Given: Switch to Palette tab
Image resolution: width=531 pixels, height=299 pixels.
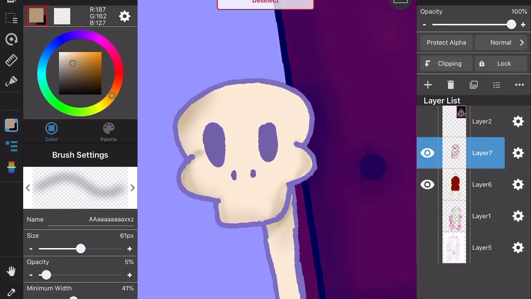Looking at the screenshot, I should click(109, 132).
